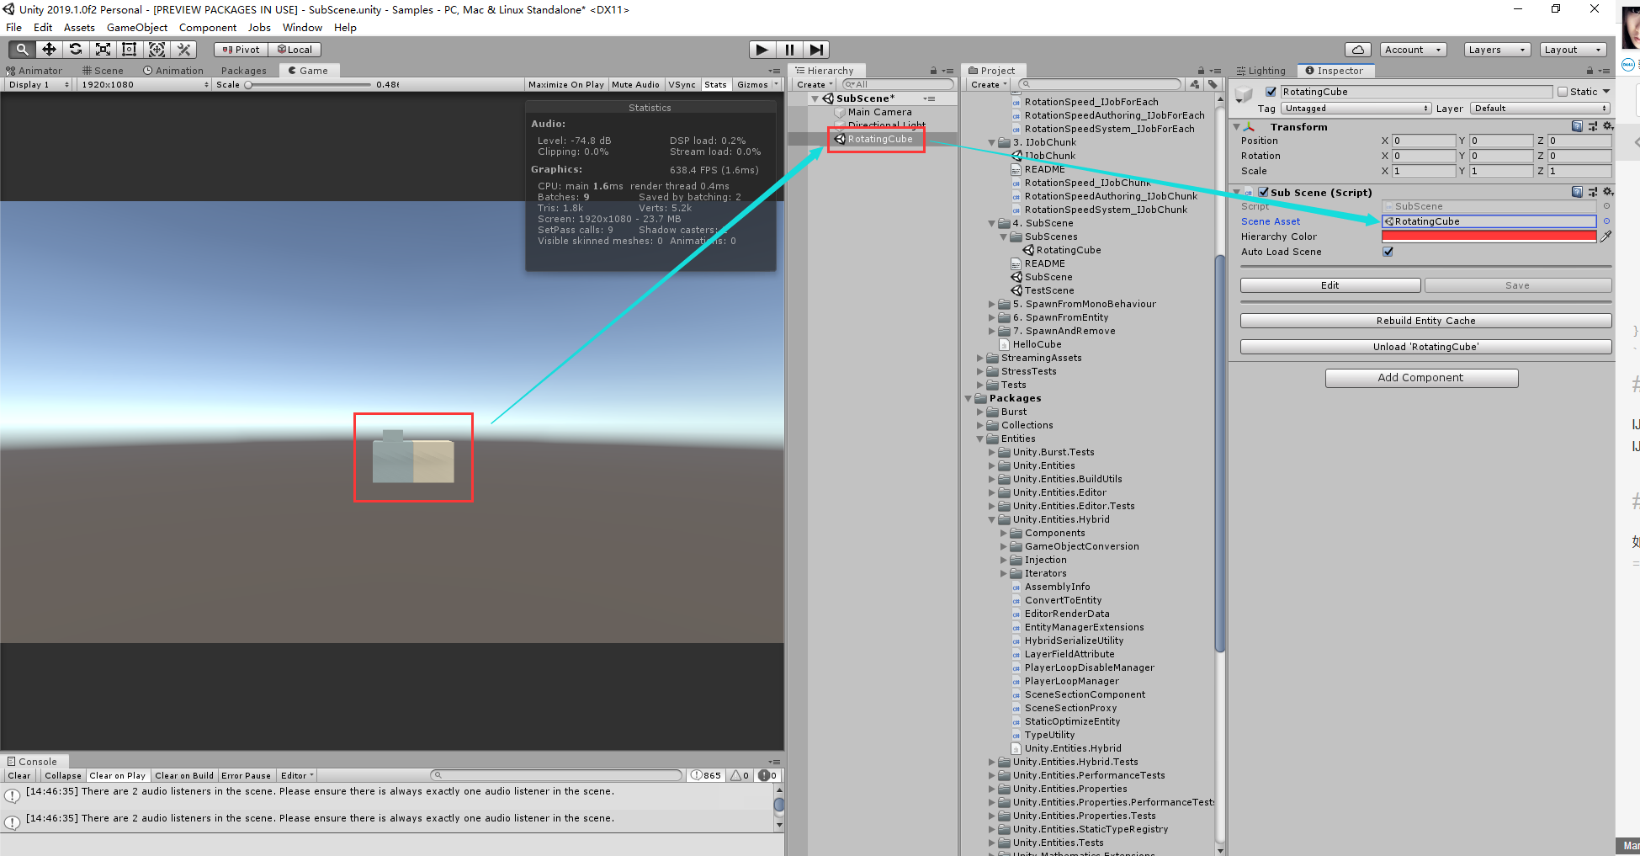This screenshot has height=856, width=1640.
Task: Switch to the Animator tab
Action: point(34,71)
